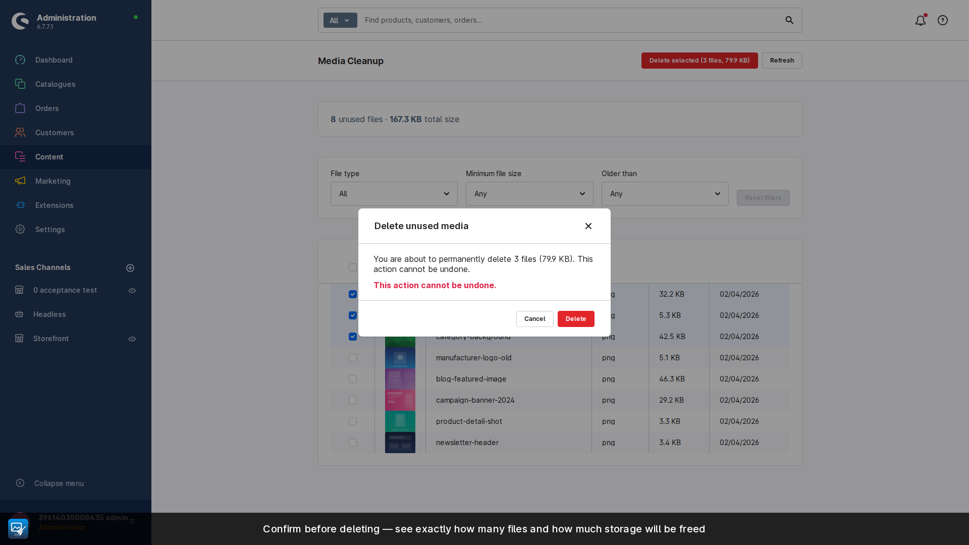The height and width of the screenshot is (545, 969).
Task: Click the Dashboard gauge icon
Action: (20, 60)
